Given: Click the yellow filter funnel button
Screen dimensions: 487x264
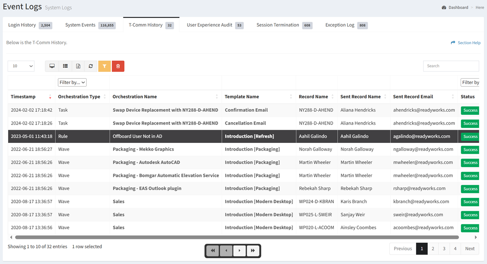Looking at the screenshot, I should [105, 66].
